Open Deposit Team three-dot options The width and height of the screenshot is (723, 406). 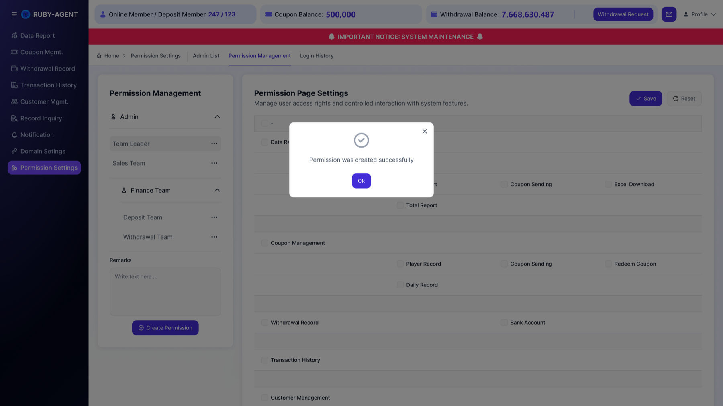pos(214,217)
